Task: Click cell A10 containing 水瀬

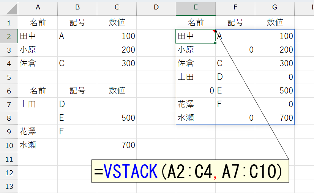Action: click(x=38, y=145)
